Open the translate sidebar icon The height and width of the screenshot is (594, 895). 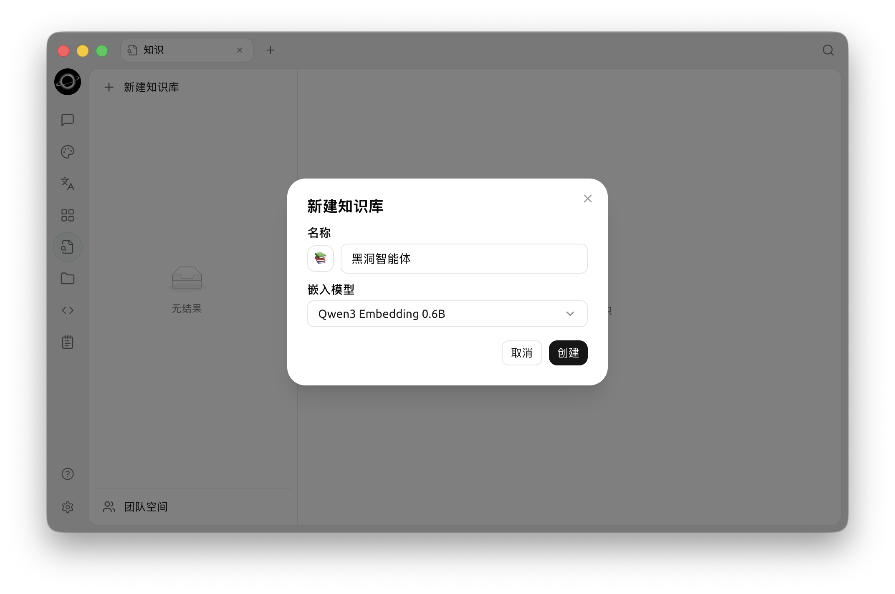(67, 184)
